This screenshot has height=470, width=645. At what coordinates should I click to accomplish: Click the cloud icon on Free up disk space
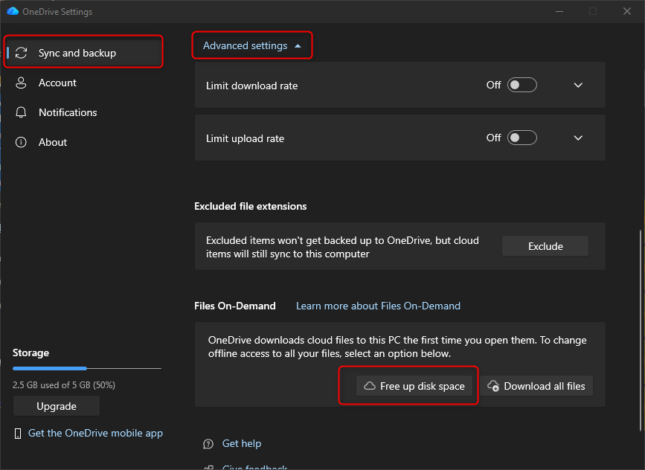370,386
